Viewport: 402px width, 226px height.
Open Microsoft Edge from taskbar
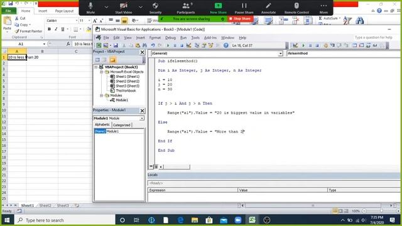pos(180,220)
